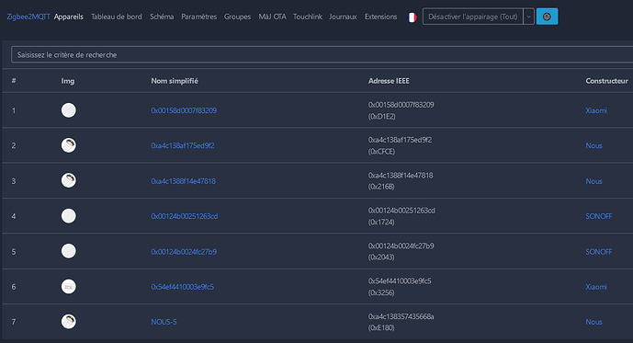
Task: Expand the pairing options dropdown arrow
Action: point(528,17)
